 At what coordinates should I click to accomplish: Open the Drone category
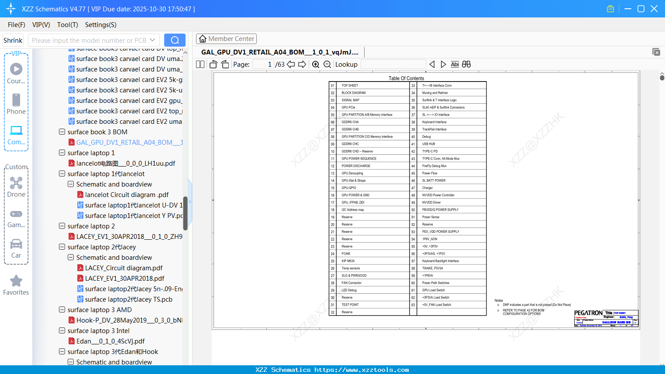tap(16, 187)
